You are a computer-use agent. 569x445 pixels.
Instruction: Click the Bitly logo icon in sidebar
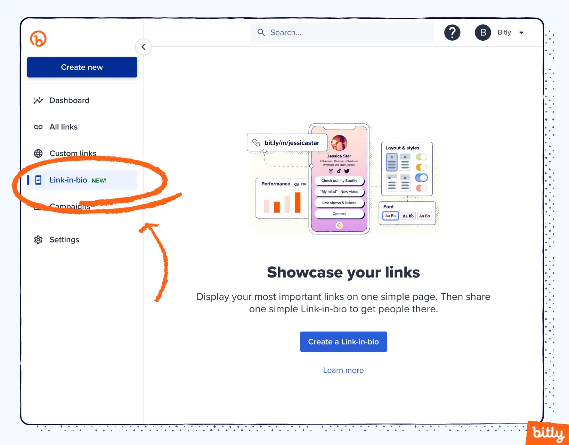38,39
